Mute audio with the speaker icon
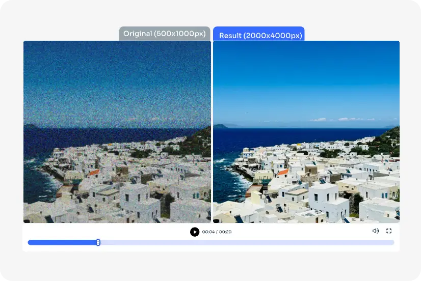Screen dimensions: 421x281 [x=375, y=231]
